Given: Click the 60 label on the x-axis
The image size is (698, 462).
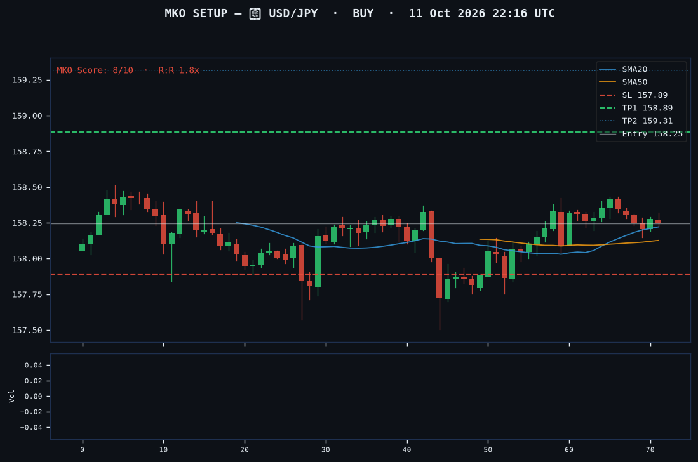Looking at the screenshot, I should point(569,450).
